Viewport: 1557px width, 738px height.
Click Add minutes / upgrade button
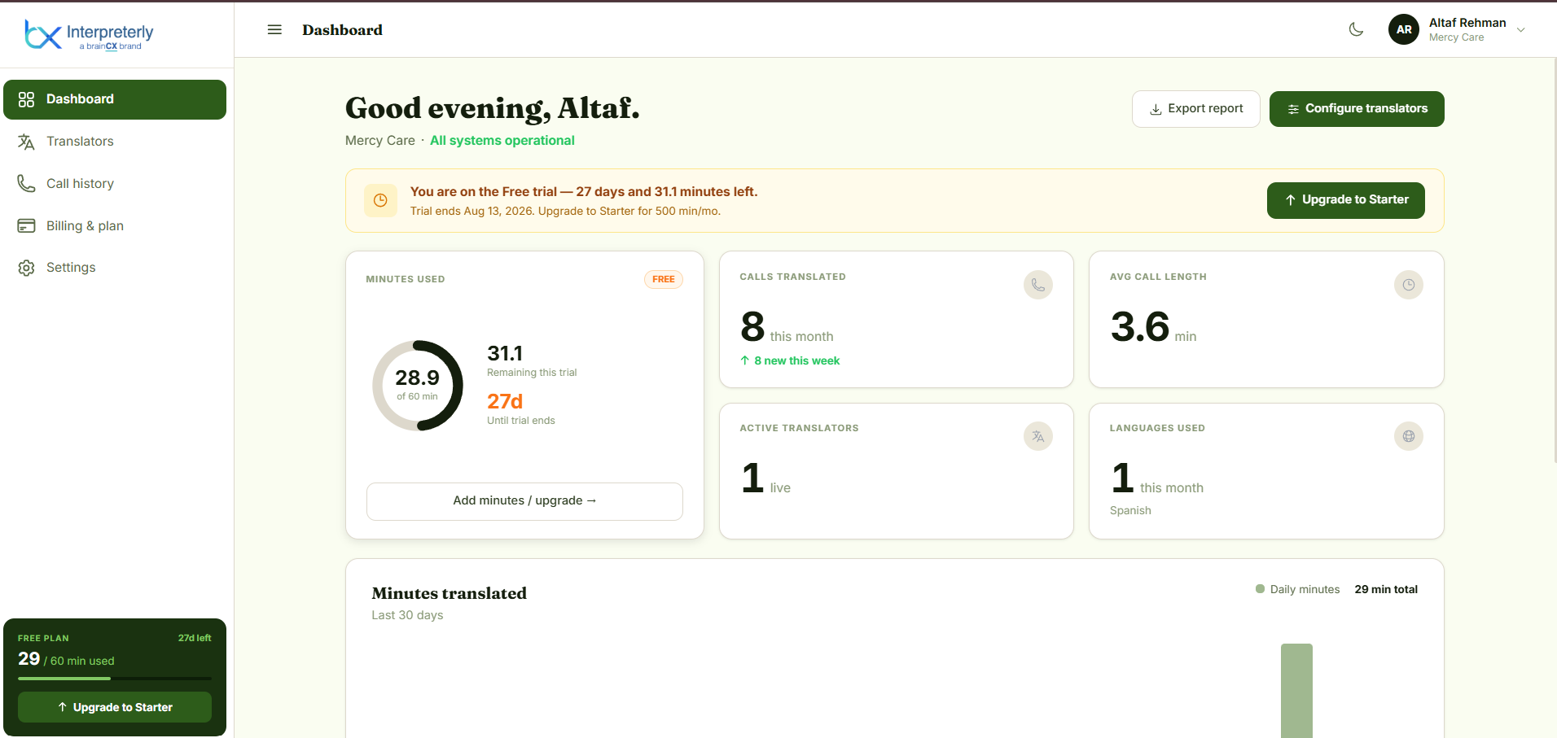pyautogui.click(x=524, y=501)
